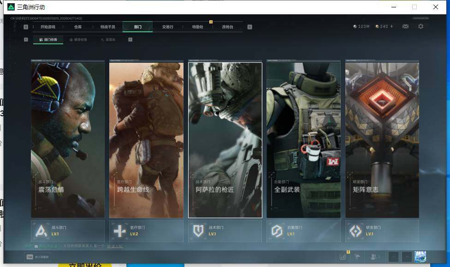This screenshot has height=267, width=450.
Task: Click the 后勤部门 LV.1 department button
Action: pyautogui.click(x=304, y=231)
